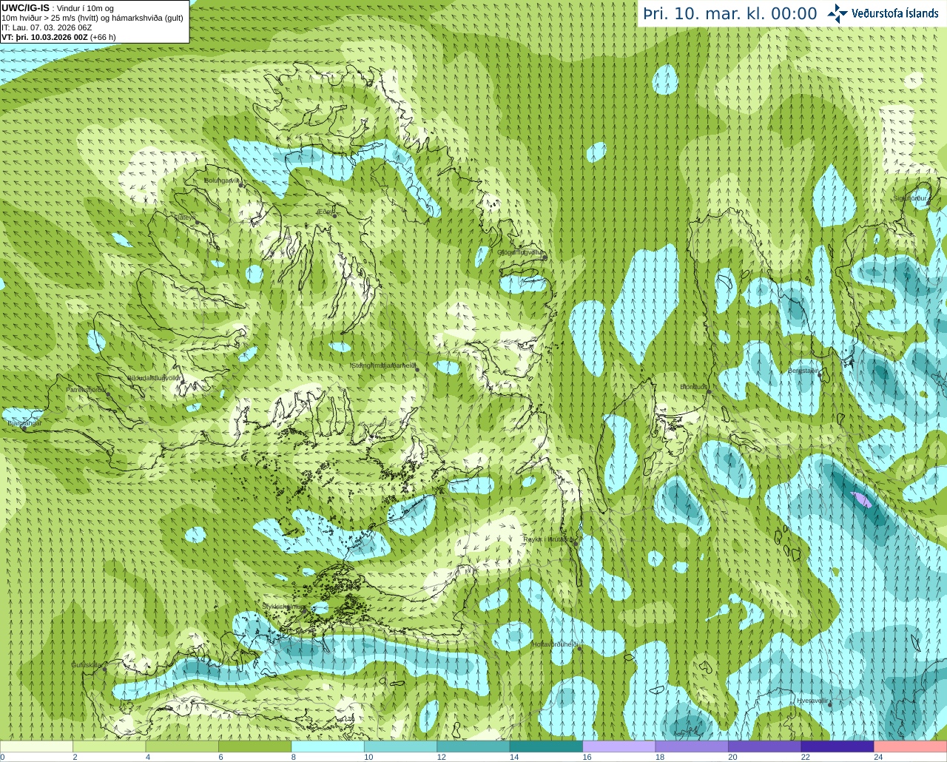947x762 pixels.
Task: Click the 2–4 m/s light green swatch
Action: coord(109,746)
